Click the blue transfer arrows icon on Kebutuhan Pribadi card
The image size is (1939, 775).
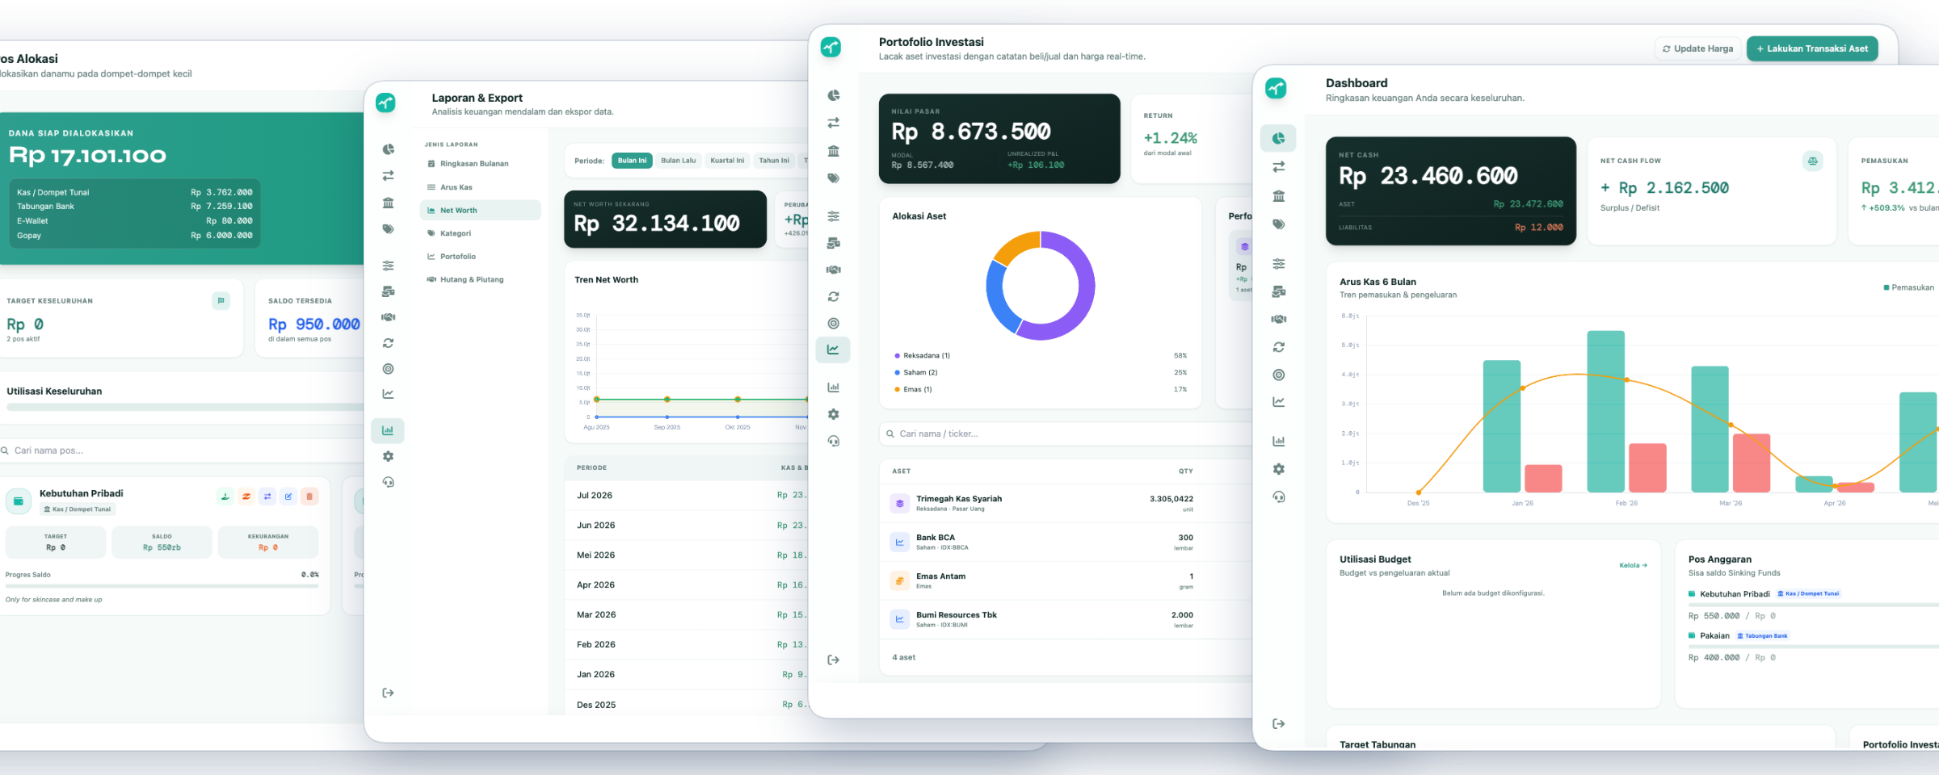click(x=267, y=496)
